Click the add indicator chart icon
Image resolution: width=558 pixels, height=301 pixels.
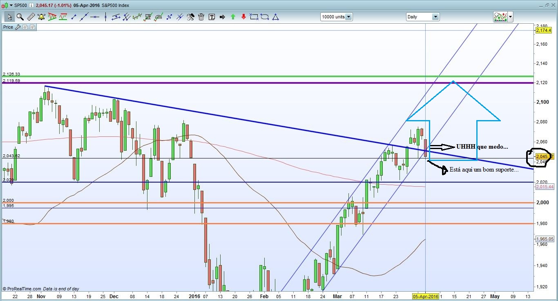point(500,17)
